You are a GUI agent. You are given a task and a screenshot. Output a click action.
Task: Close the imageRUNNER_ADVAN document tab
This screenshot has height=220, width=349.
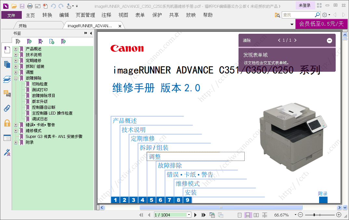[x=120, y=26]
